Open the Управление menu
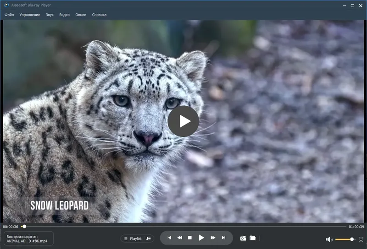This screenshot has height=249, width=367. [30, 15]
